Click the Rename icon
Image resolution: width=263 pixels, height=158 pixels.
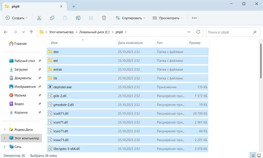78,18
